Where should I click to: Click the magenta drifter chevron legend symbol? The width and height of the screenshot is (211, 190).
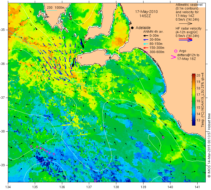tap(174, 57)
